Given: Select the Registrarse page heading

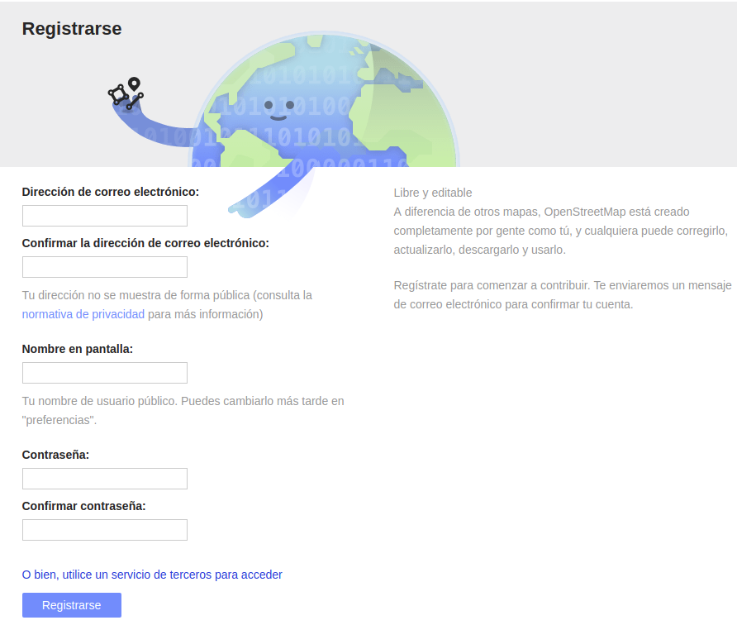Looking at the screenshot, I should pos(72,29).
